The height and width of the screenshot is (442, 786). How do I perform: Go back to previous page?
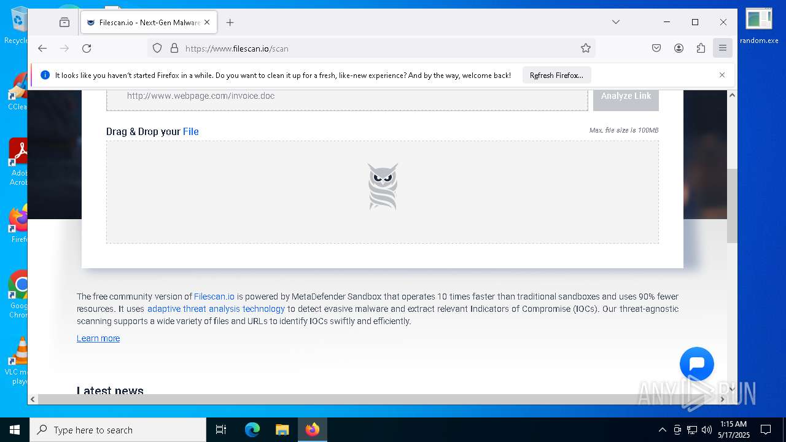42,48
